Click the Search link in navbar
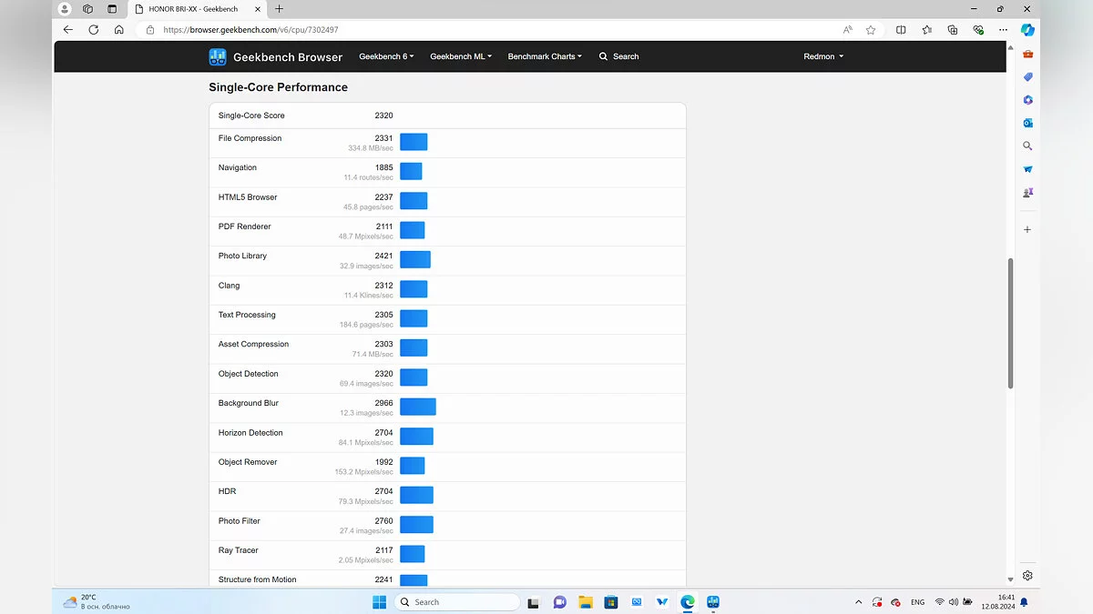Image resolution: width=1093 pixels, height=614 pixels. tap(619, 56)
